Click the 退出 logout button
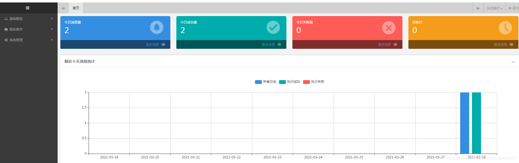 [513, 8]
